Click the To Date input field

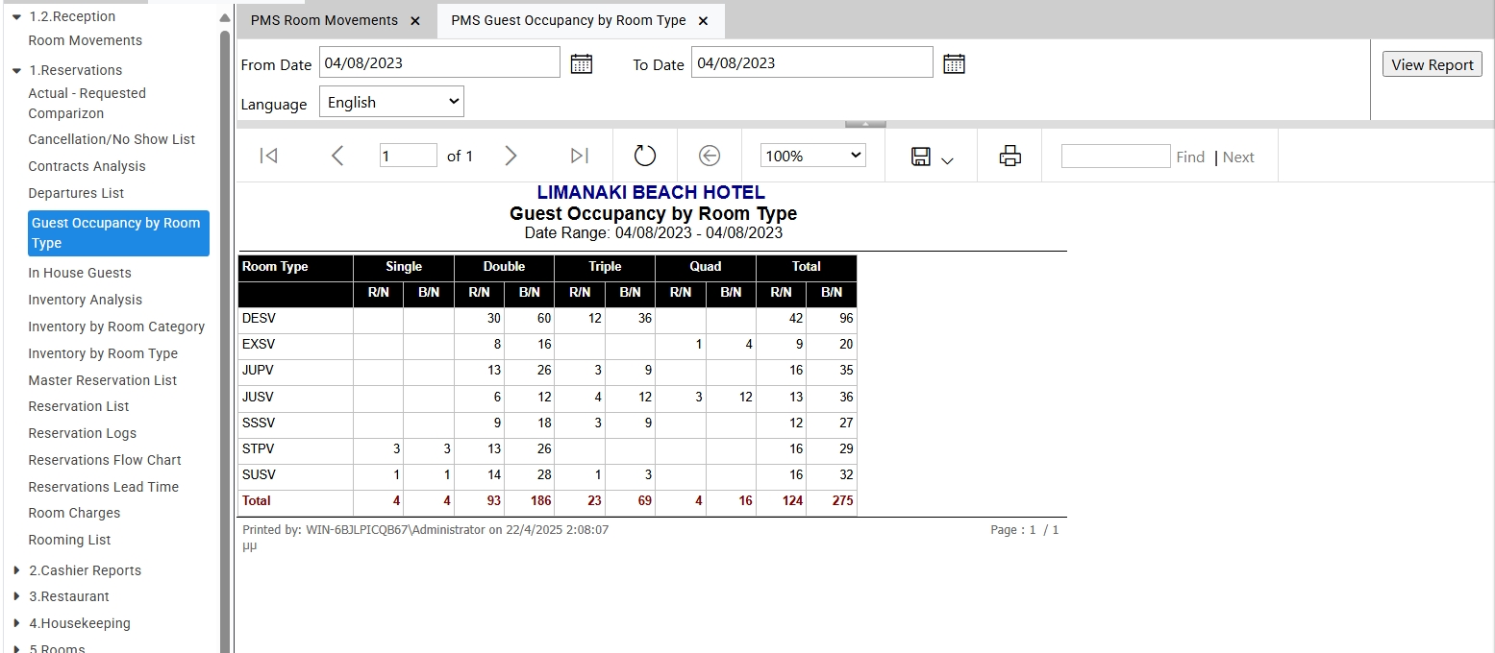[x=812, y=62]
